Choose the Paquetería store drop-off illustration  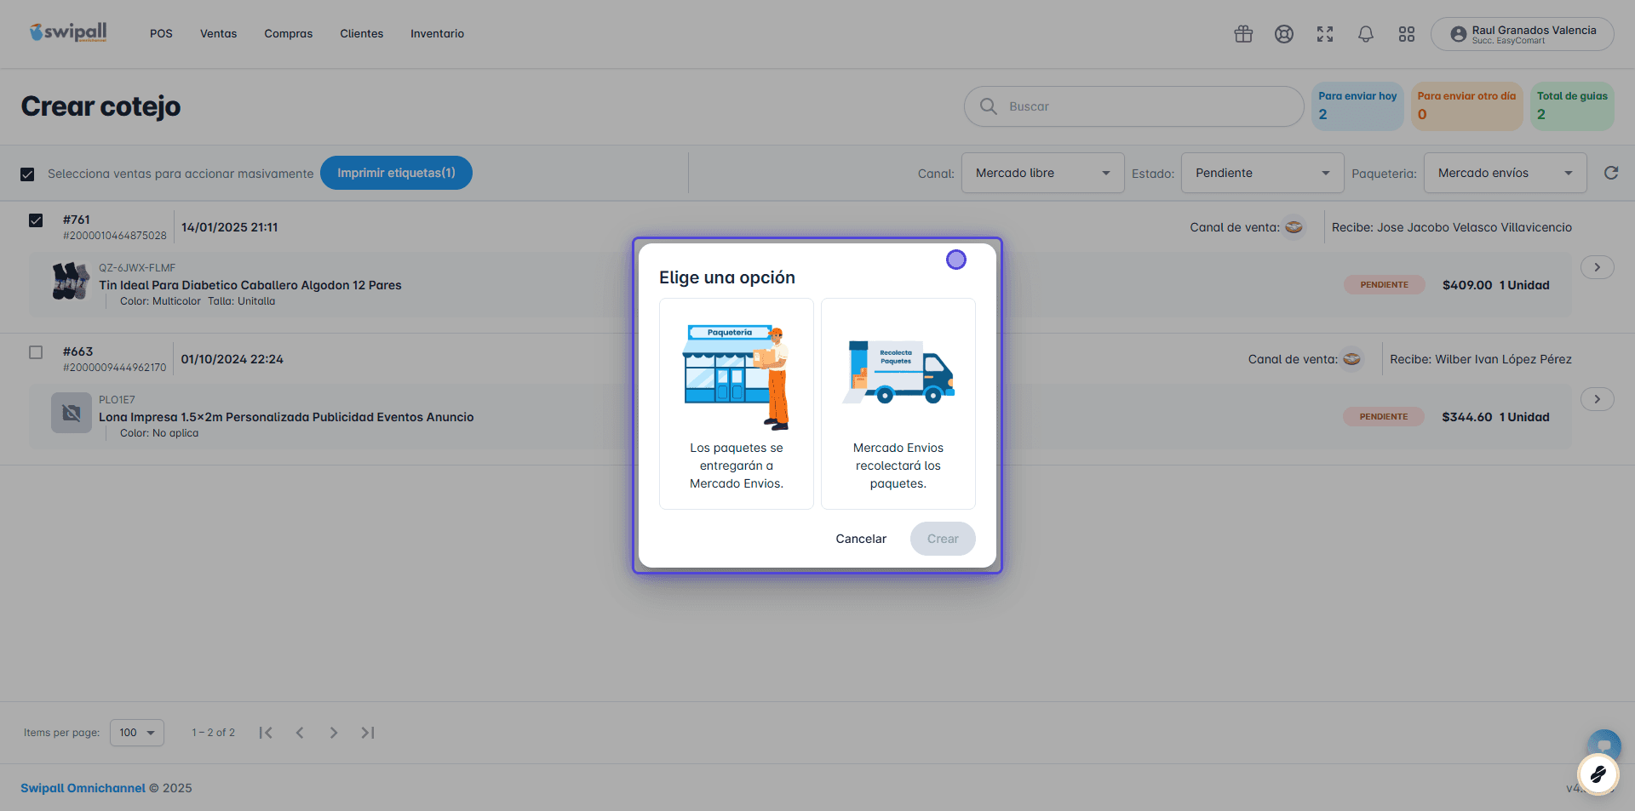click(x=737, y=377)
